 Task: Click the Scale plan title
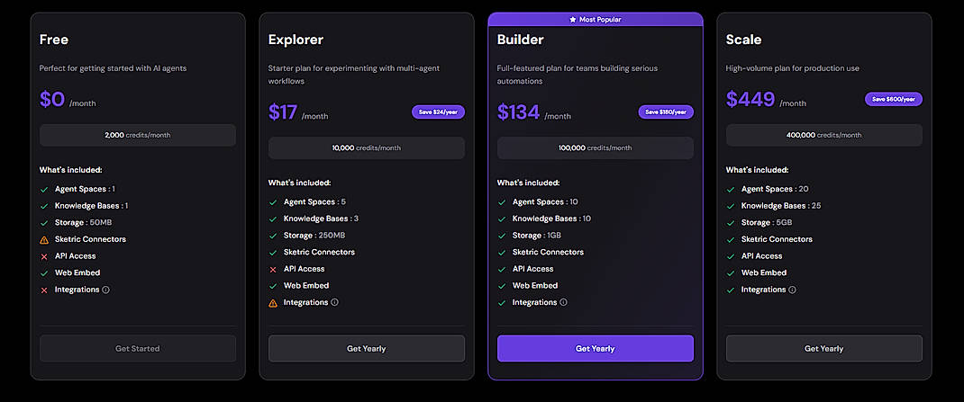[x=744, y=40]
